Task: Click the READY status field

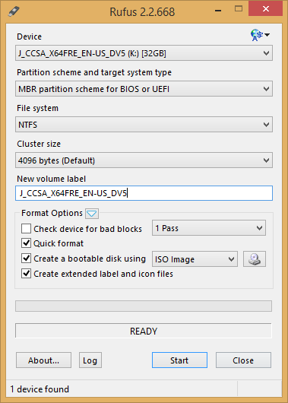Action: [144, 331]
